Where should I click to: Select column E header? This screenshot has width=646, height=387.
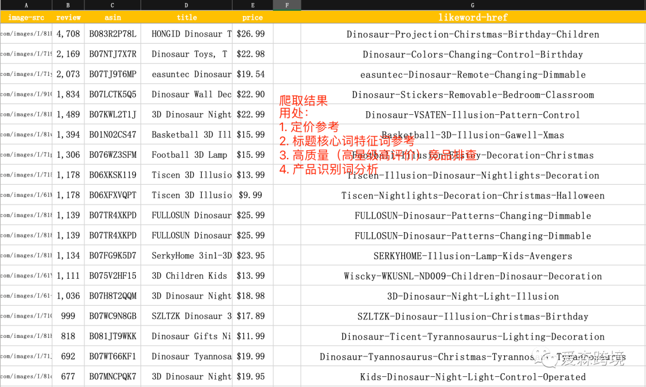(x=252, y=5)
